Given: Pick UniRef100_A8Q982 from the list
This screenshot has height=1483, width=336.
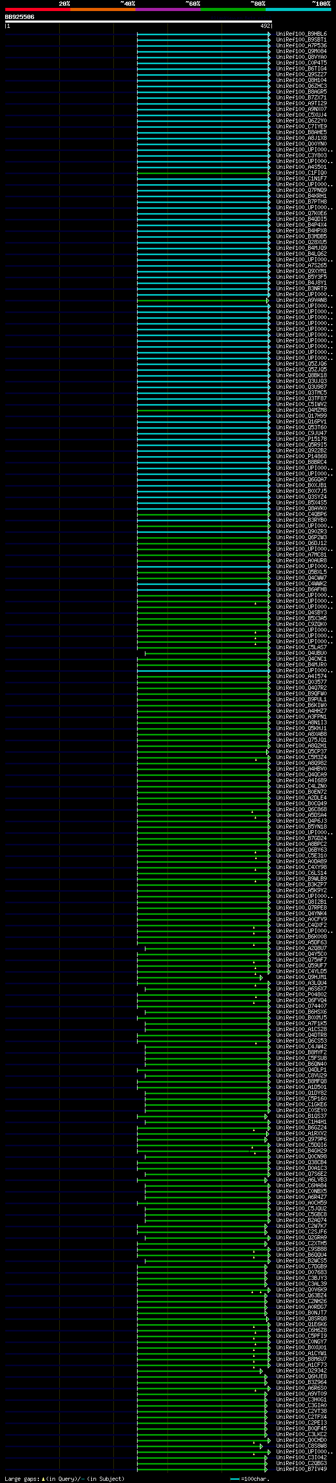Looking at the screenshot, I should (x=301, y=763).
